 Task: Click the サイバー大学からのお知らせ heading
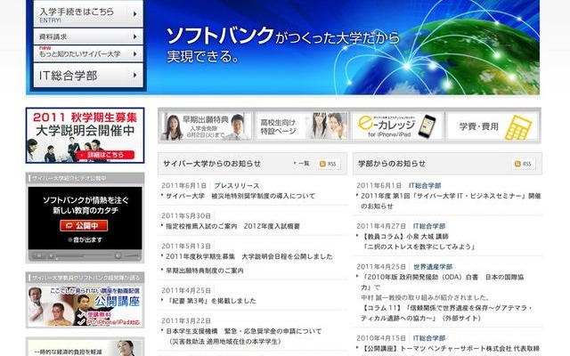(212, 164)
